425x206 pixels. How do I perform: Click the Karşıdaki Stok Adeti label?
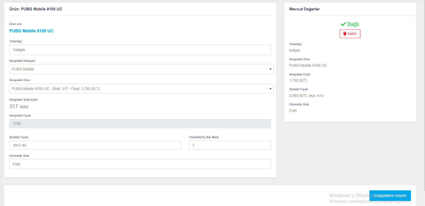click(x=23, y=100)
